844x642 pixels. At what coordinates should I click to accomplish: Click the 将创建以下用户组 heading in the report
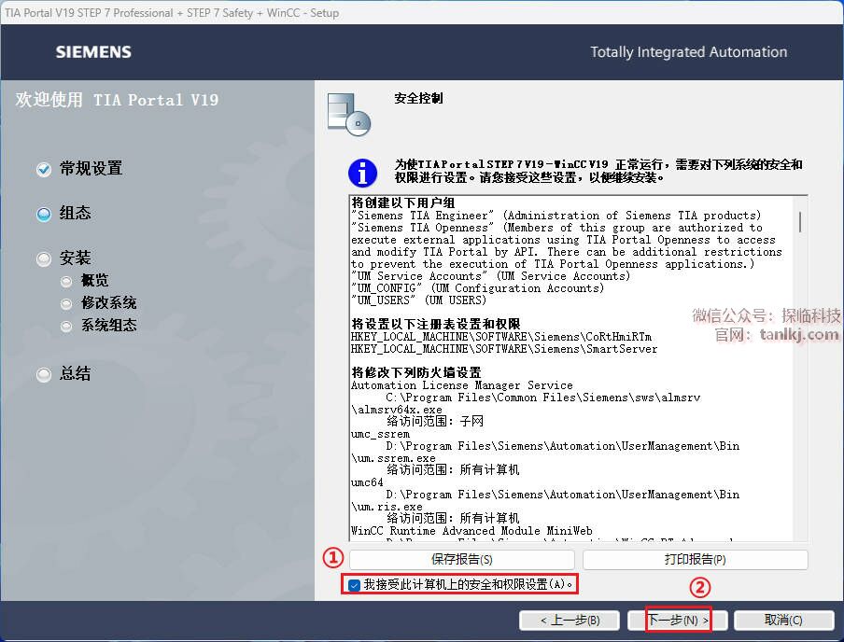(403, 202)
